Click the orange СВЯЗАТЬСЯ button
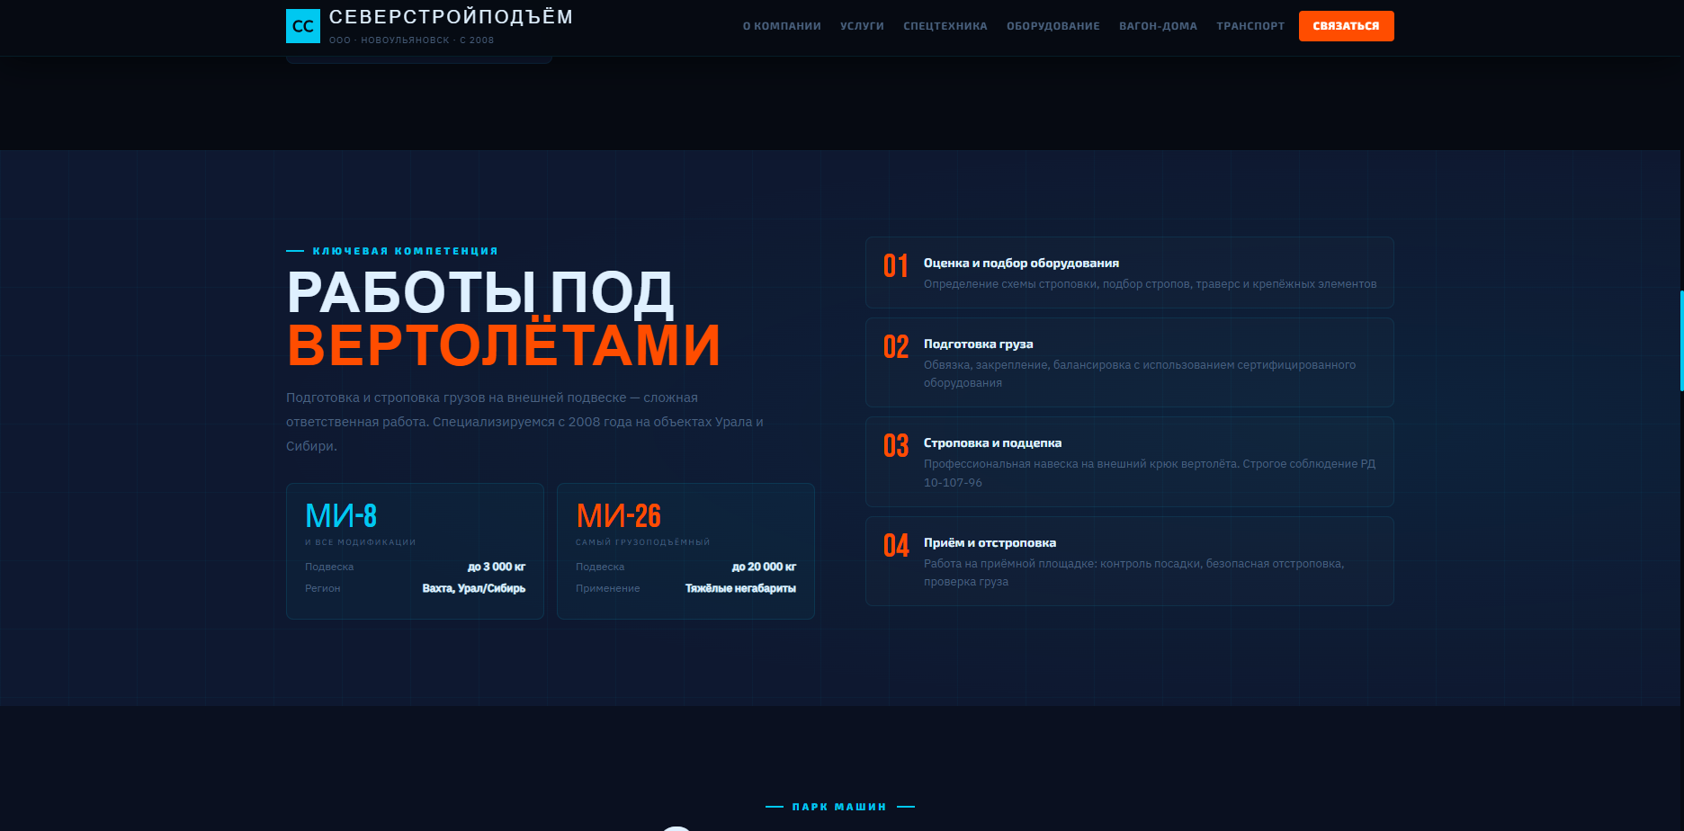Screen dimensions: 1684x831 (x=1346, y=26)
